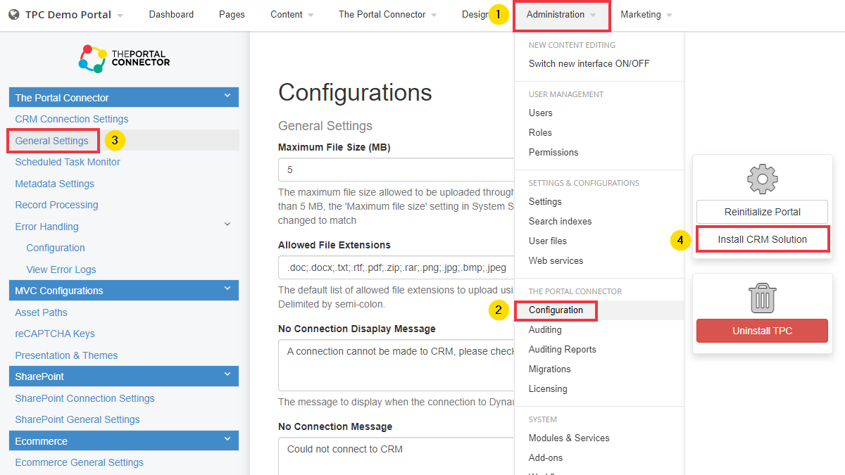Click the Maximum File Size input field
Screen dimensions: 845x475
click(396, 170)
